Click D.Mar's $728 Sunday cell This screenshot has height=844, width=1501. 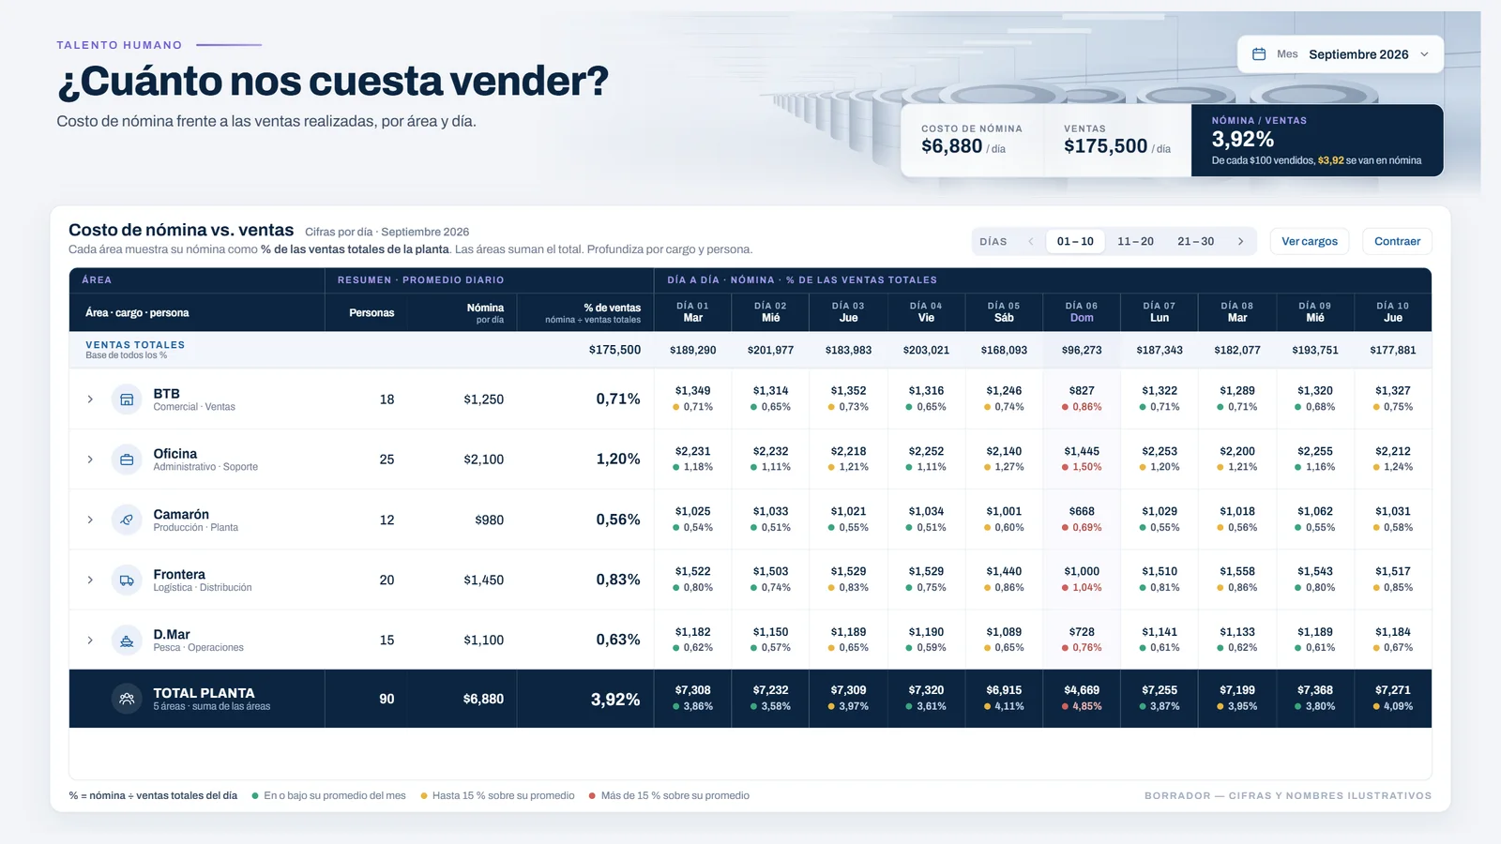point(1082,640)
